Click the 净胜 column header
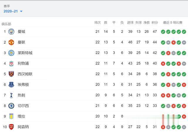This screenshot has height=132, width=188. tap(147, 23)
